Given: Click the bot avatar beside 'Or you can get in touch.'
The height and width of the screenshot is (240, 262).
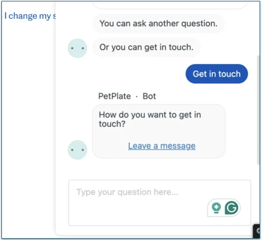Looking at the screenshot, I should point(77,48).
